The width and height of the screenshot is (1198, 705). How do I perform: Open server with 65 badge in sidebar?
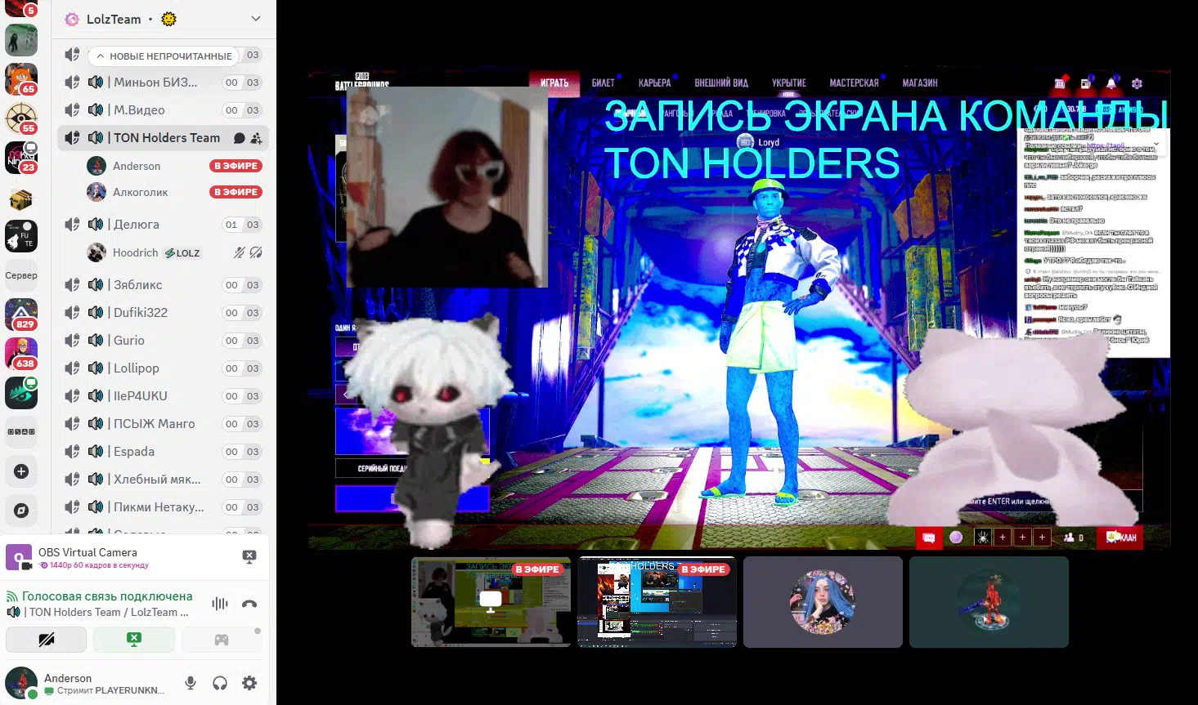pyautogui.click(x=21, y=79)
